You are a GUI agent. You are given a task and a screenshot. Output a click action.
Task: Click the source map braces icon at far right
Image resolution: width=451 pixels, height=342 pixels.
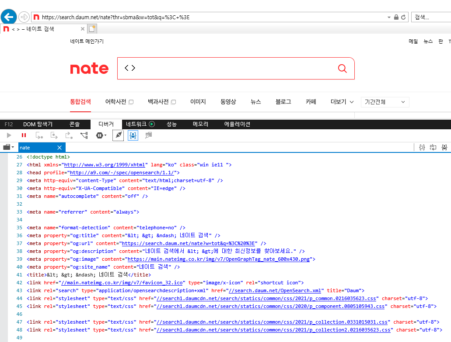coord(444,148)
